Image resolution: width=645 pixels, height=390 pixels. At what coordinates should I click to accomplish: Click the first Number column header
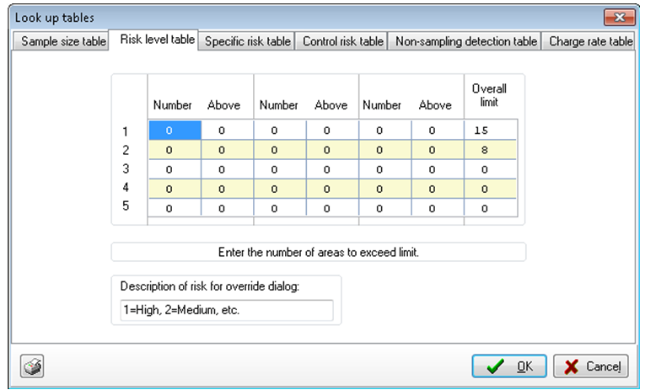[x=172, y=105]
